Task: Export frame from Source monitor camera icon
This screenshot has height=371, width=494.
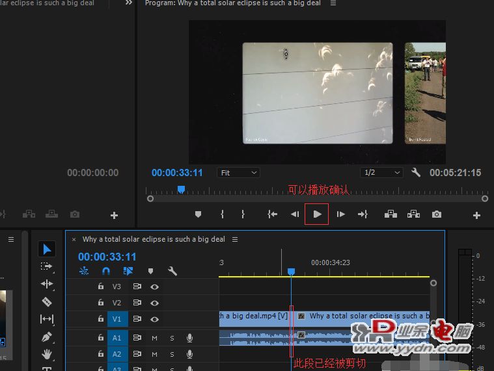Action: 75,214
